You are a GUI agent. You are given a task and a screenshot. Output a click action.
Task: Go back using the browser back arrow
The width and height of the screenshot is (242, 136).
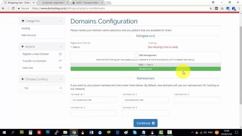3,8
